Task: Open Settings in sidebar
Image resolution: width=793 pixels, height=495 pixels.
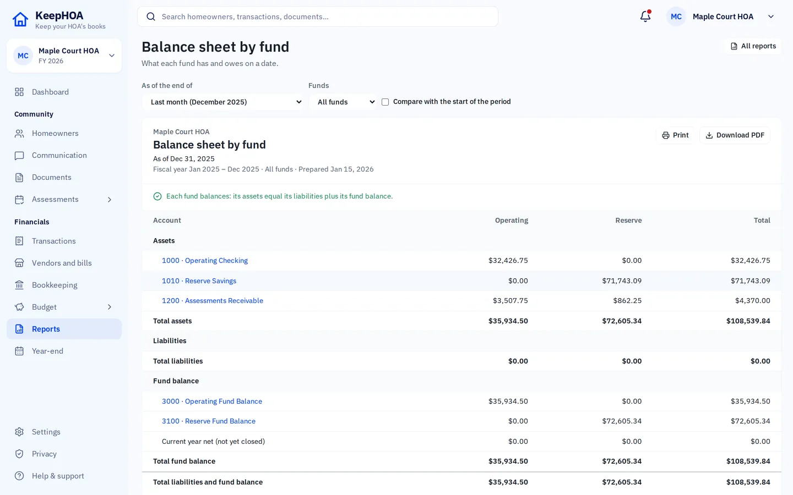Action: pos(64,432)
